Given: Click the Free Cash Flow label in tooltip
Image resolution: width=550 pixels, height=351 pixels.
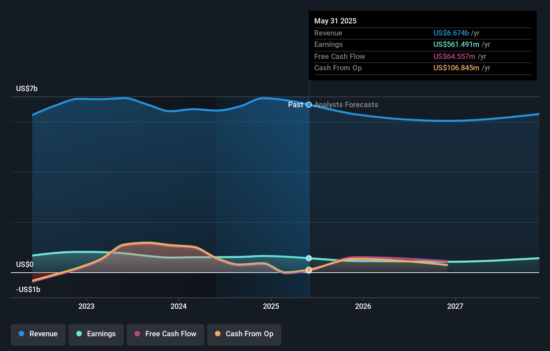Looking at the screenshot, I should 340,56.
